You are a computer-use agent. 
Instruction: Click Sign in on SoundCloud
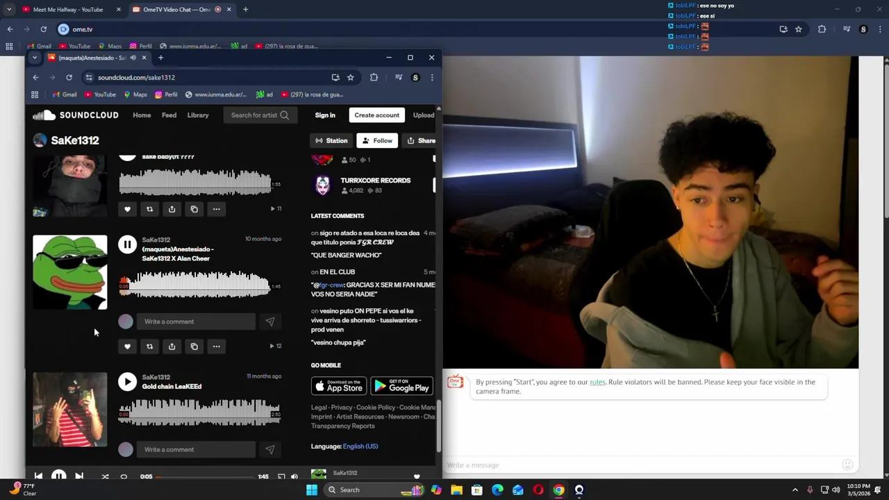coord(325,115)
